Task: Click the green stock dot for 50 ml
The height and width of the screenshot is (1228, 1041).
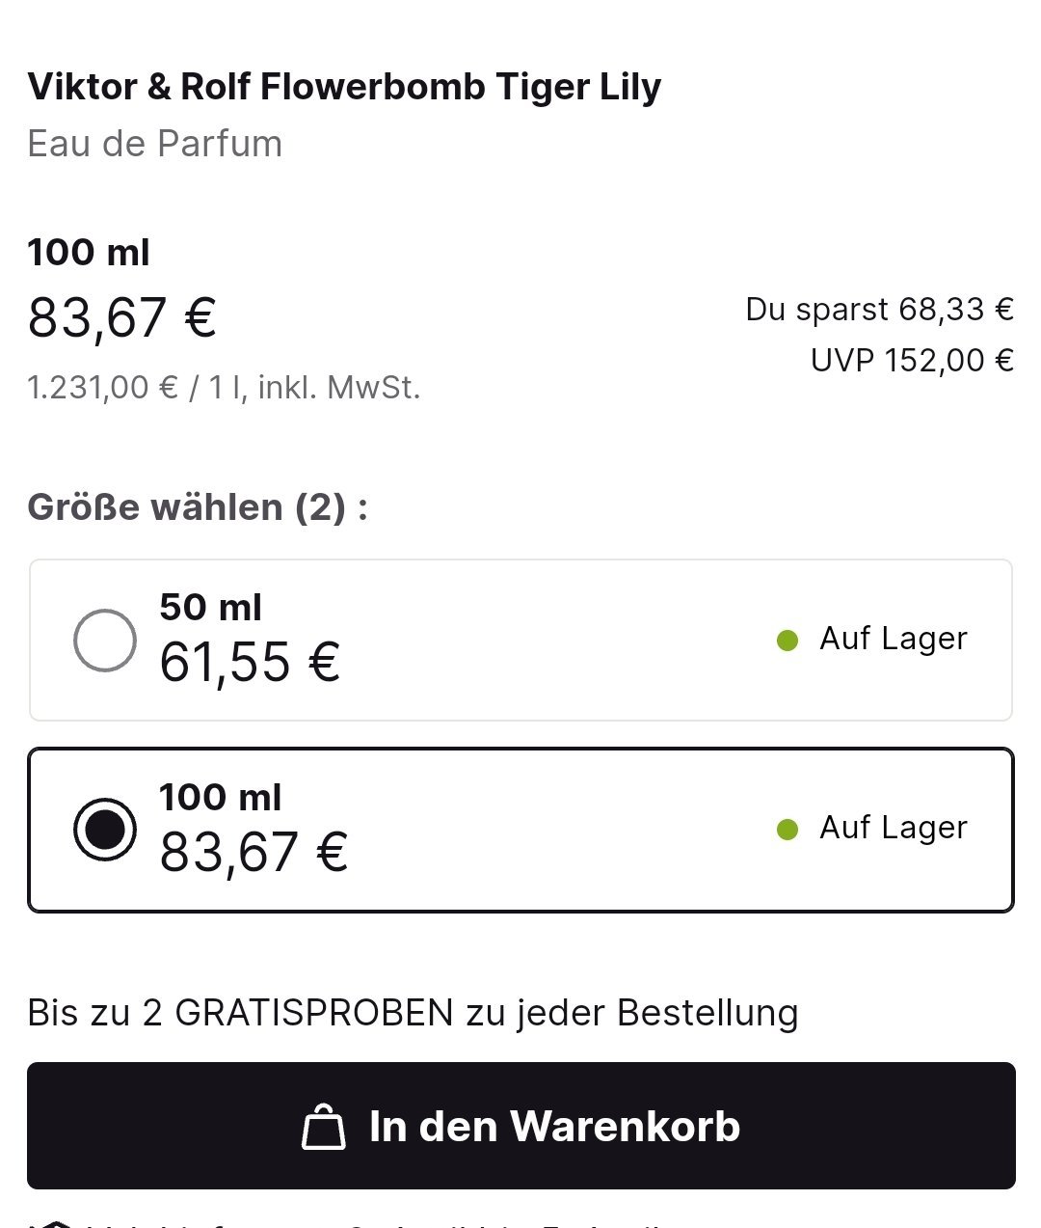Action: pyautogui.click(x=787, y=640)
